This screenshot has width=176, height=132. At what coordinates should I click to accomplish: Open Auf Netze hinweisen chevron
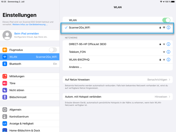(169, 79)
